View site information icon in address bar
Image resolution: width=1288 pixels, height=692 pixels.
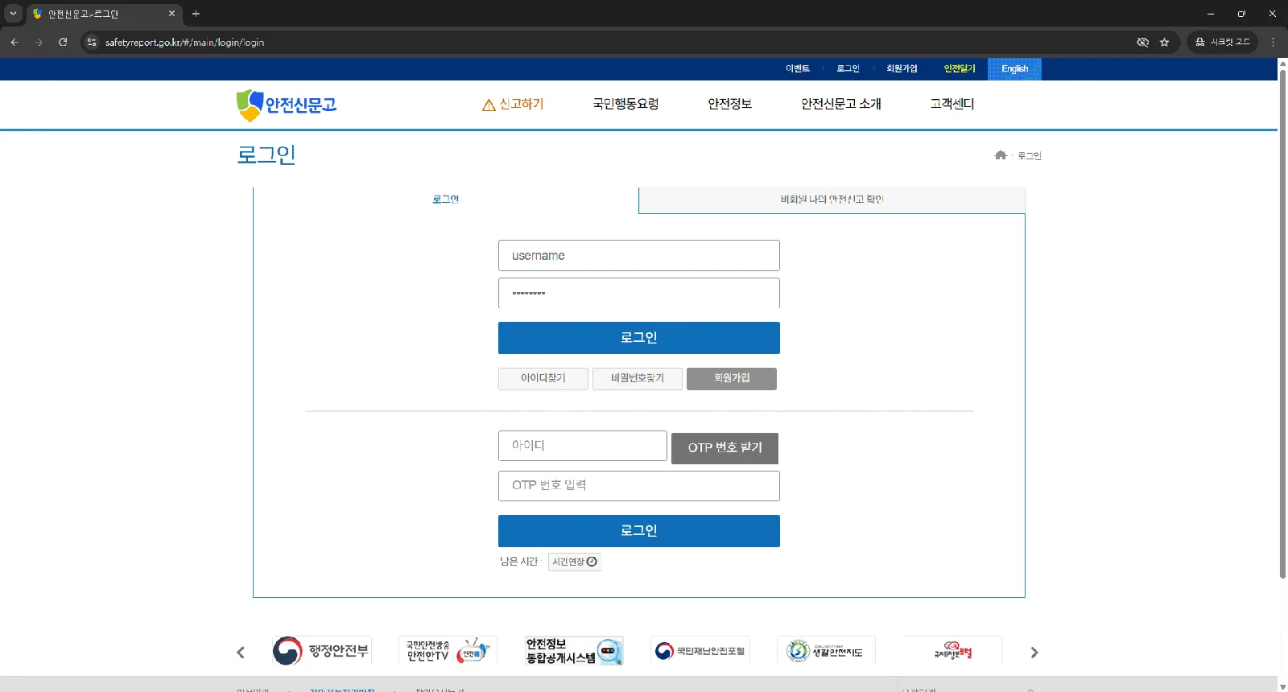click(92, 42)
